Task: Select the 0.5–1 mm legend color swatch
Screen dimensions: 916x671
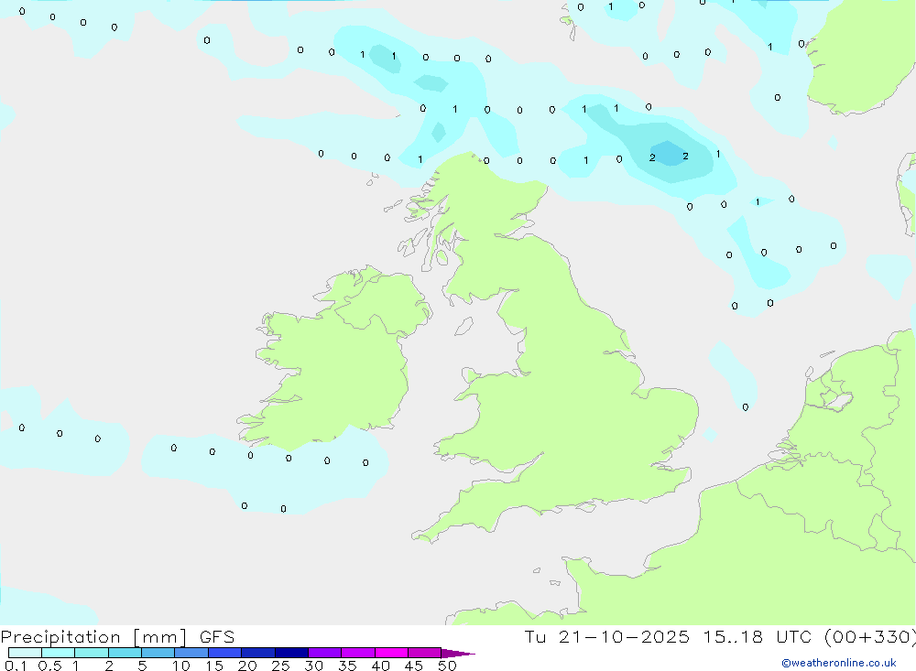Action: tap(59, 653)
